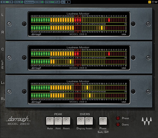158x138 pixels.
Task: Click the C channel meter bar
Action: 79,54
